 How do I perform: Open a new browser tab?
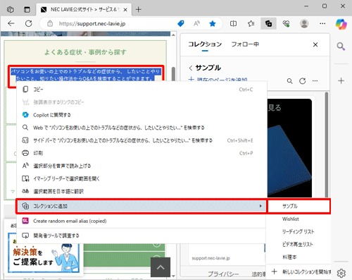pos(139,10)
